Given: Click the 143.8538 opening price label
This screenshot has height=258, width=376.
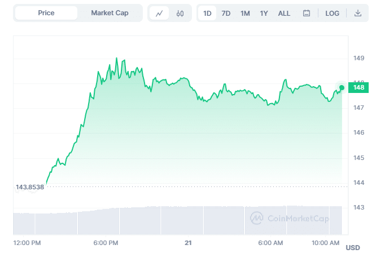Looking at the screenshot, I should (x=30, y=187).
